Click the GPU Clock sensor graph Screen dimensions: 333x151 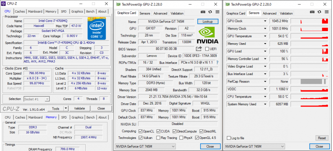[x=309, y=21]
